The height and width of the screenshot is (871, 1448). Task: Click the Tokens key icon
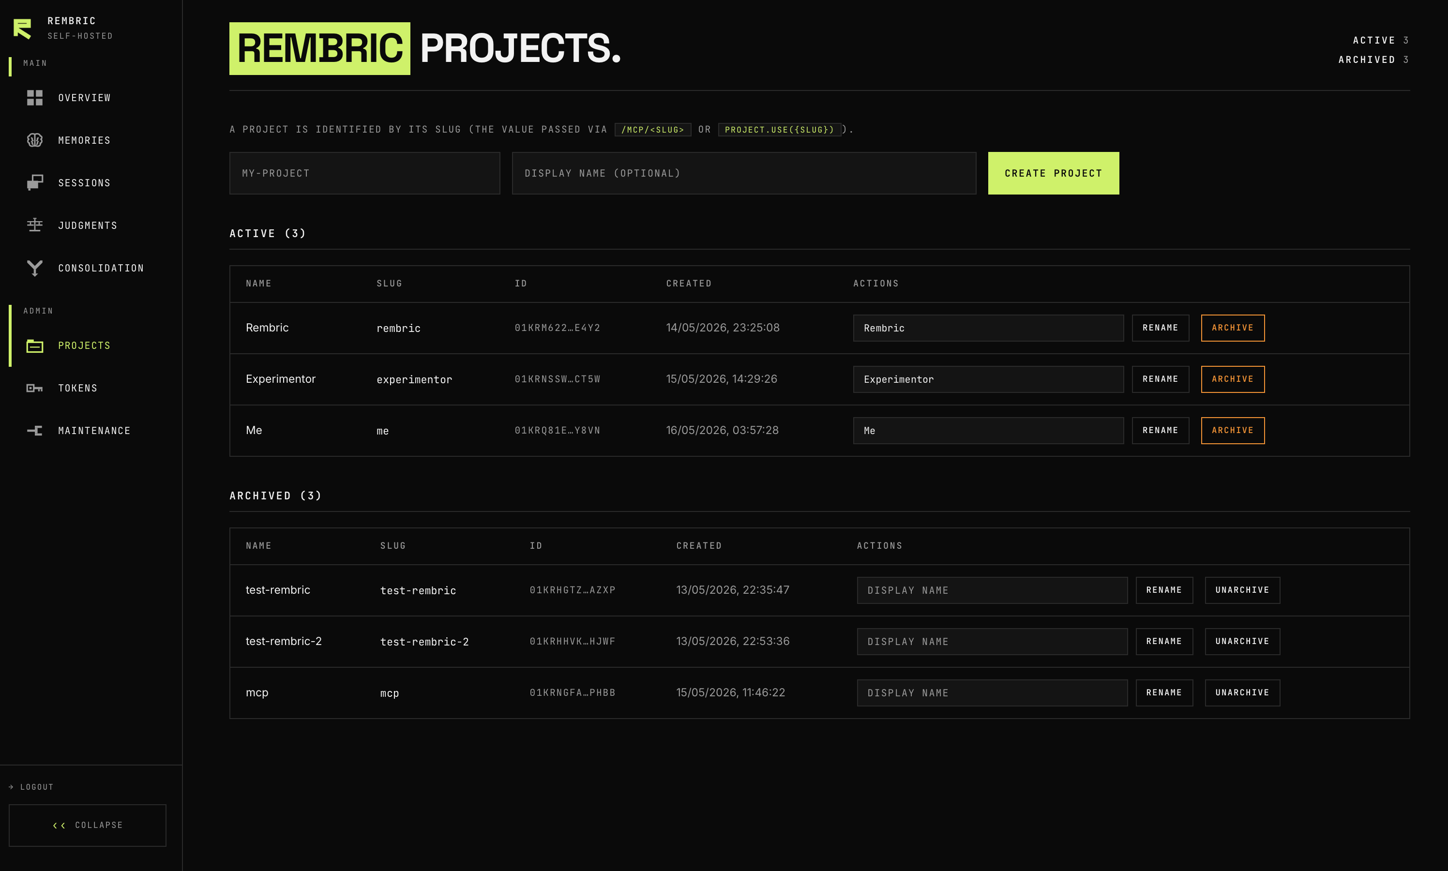pyautogui.click(x=35, y=388)
